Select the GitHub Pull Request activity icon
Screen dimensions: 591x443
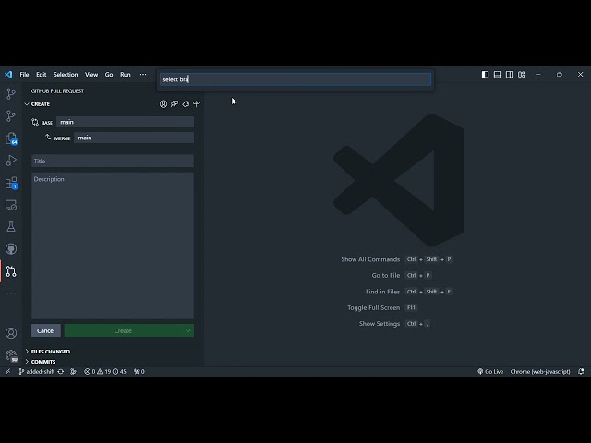[11, 271]
